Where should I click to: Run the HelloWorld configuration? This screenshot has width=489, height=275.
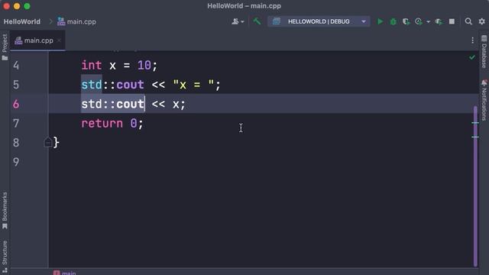click(x=380, y=21)
